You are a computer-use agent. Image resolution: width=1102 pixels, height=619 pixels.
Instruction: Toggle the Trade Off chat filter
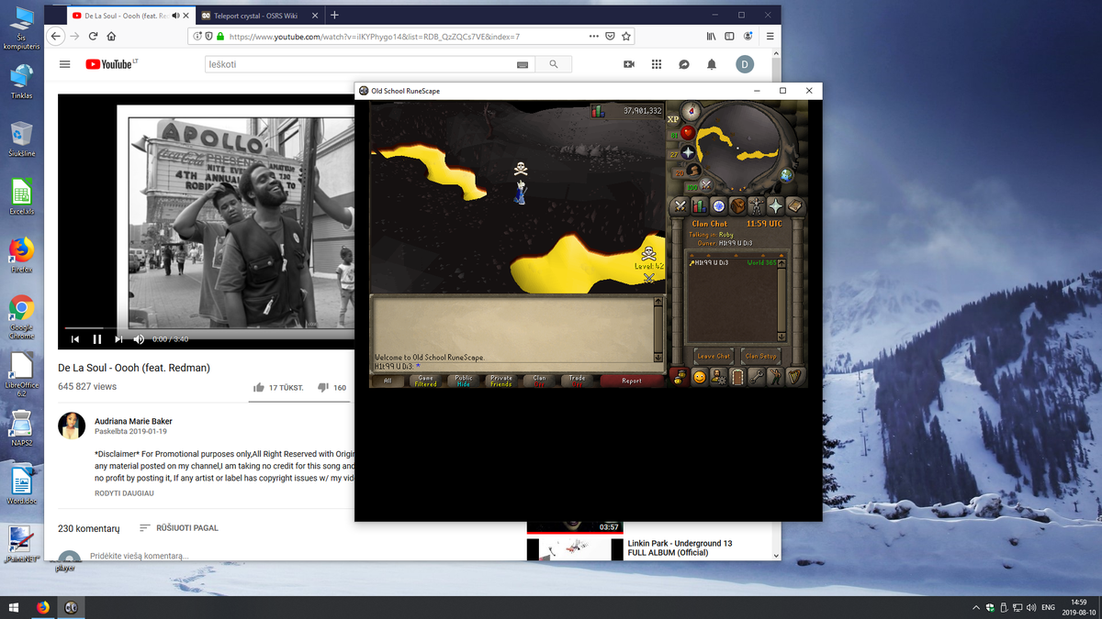577,381
